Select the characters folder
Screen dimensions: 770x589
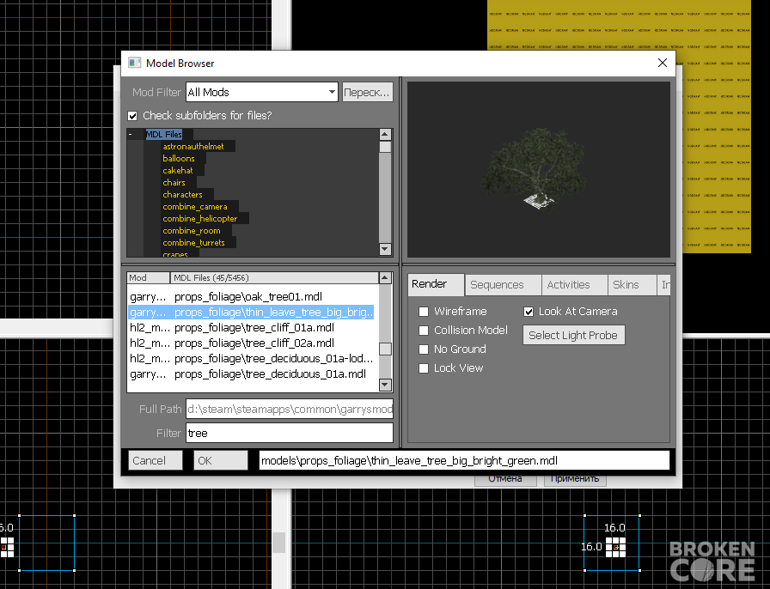tap(182, 194)
